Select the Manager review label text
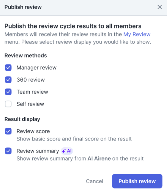 pyautogui.click(x=36, y=68)
